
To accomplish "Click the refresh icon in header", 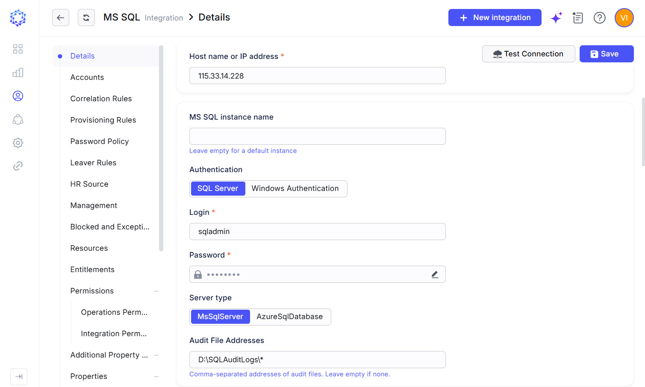I will (86, 18).
